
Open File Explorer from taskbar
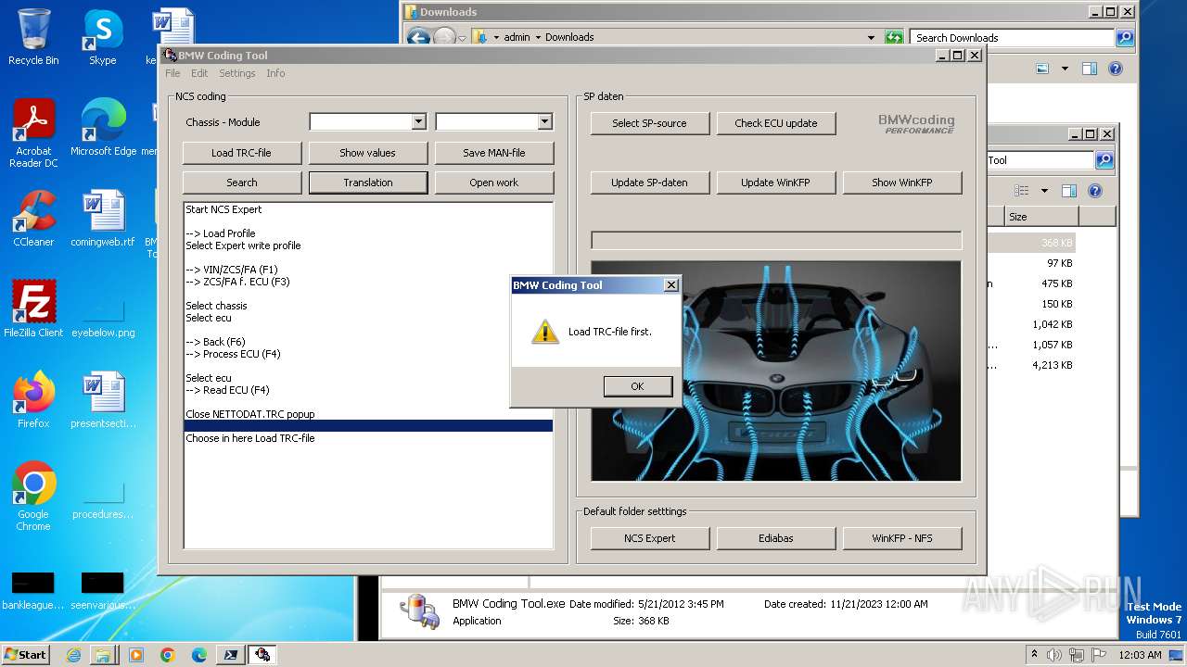[103, 655]
